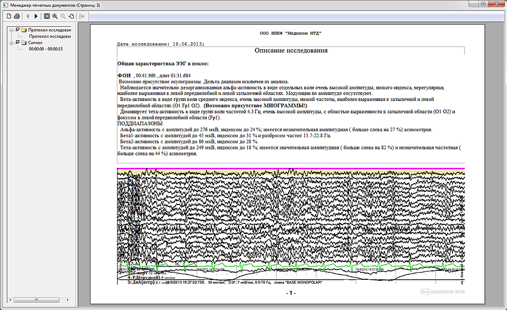Image resolution: width=507 pixels, height=310 pixels.
Task: Collapse the Сигнал tree node
Action: (x=11, y=43)
